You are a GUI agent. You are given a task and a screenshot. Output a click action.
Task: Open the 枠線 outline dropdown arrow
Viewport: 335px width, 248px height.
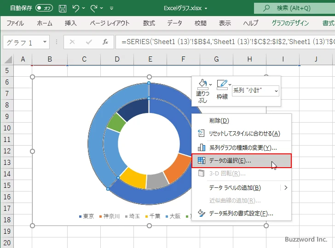click(x=230, y=85)
